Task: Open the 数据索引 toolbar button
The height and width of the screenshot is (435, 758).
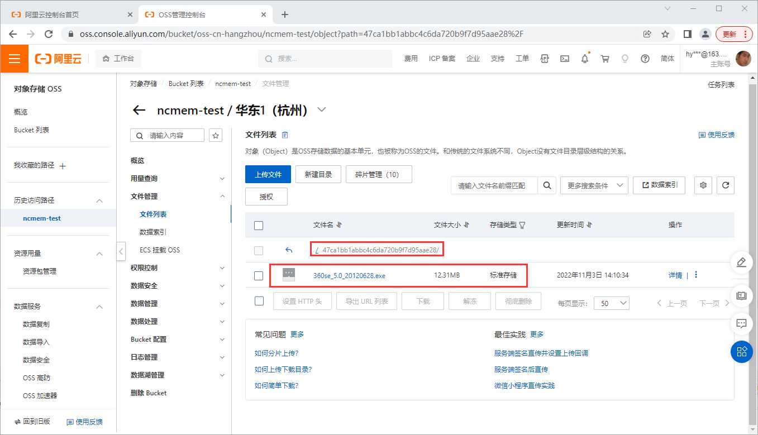Action: coord(659,185)
